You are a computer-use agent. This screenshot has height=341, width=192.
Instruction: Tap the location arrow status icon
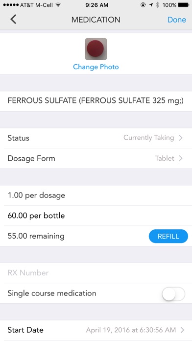151,5
